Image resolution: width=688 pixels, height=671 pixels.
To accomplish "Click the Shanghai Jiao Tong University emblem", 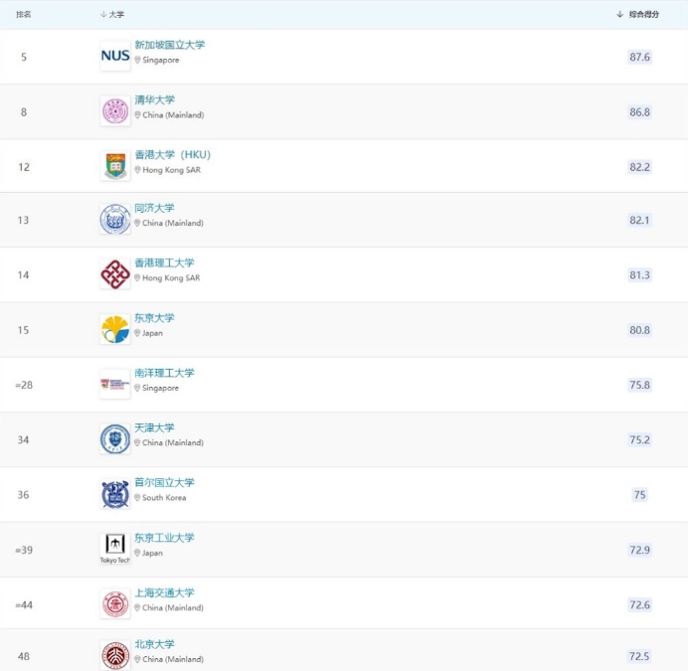I will coord(115,603).
